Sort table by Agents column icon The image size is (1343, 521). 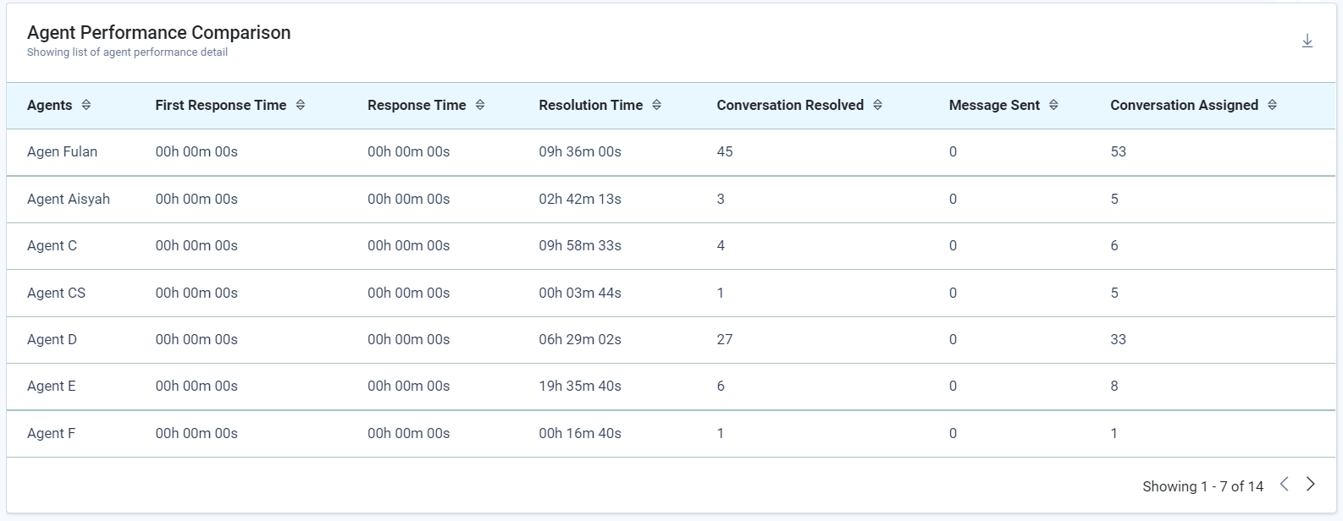point(86,105)
